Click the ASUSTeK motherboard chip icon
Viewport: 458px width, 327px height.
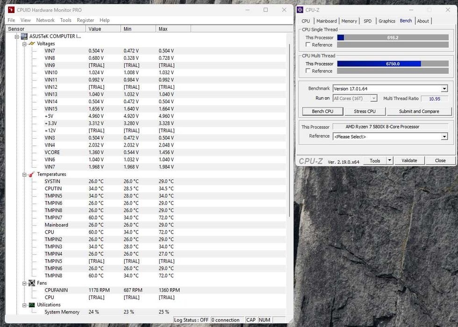(24, 36)
